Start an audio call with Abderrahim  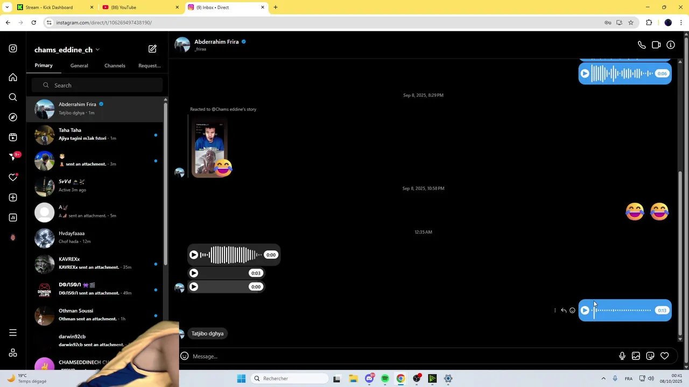pos(642,45)
